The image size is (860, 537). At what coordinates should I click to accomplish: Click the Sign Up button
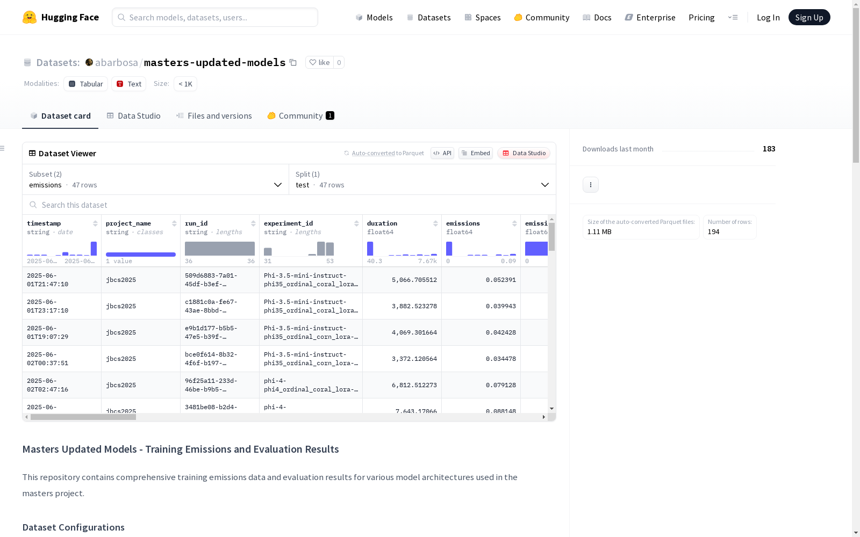[809, 17]
